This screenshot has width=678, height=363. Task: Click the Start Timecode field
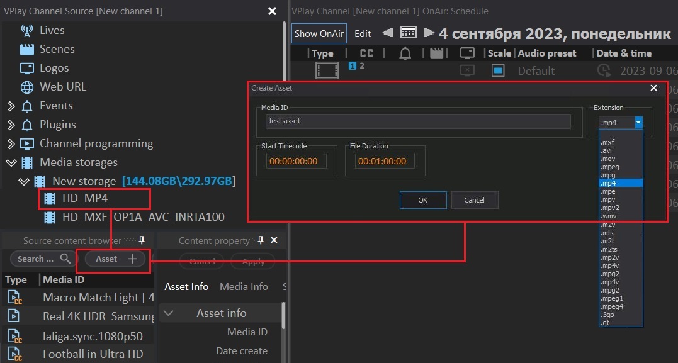(x=297, y=161)
